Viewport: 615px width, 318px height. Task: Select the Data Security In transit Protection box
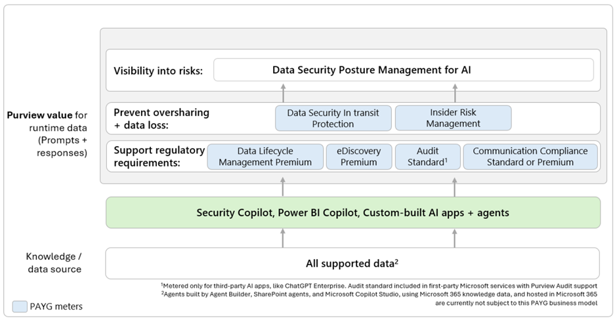333,118
